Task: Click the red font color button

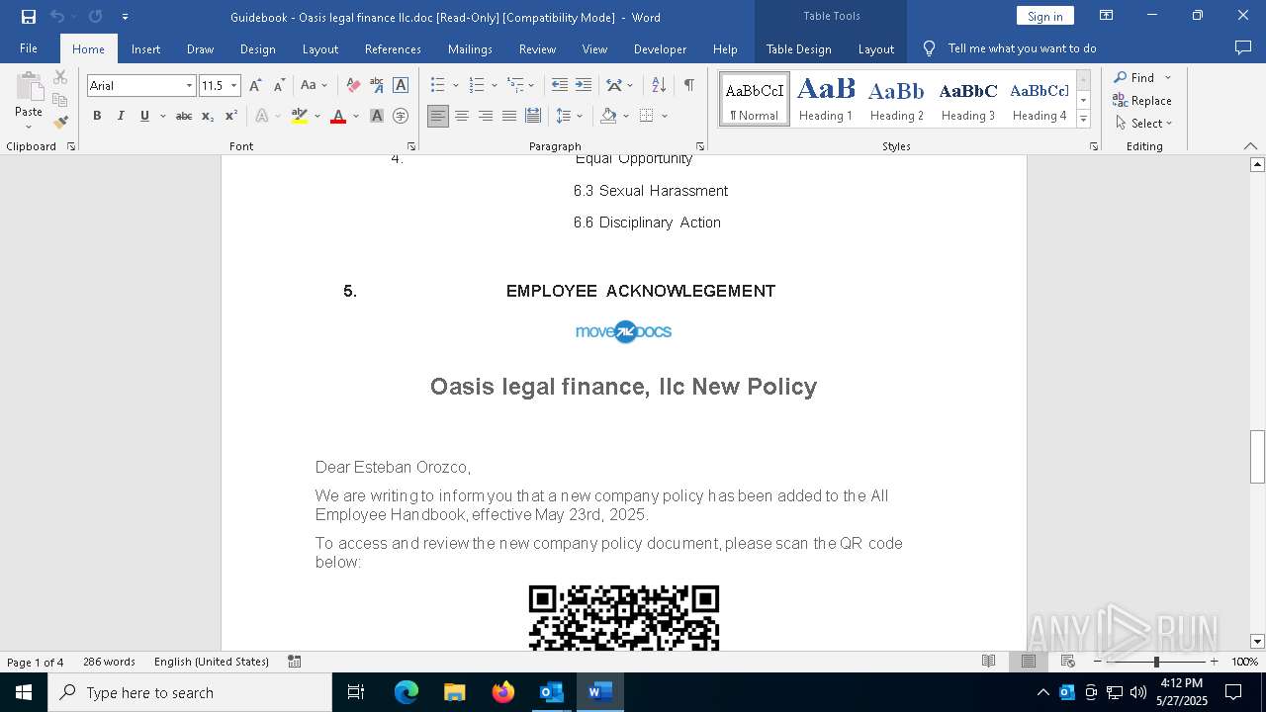Action: tap(338, 116)
